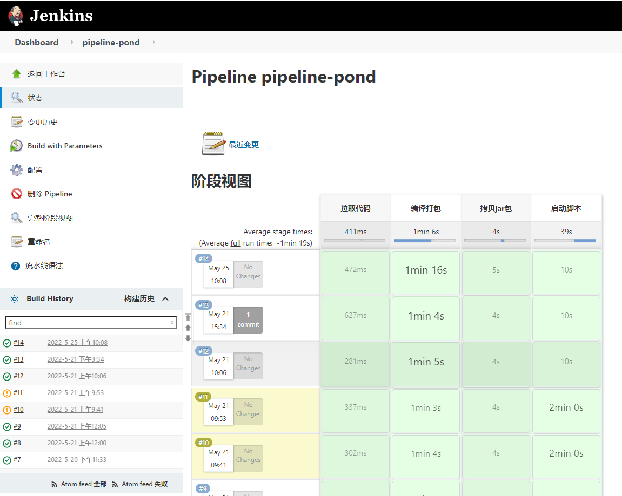Click the Jenkins title text
This screenshot has width=622, height=496.
[x=61, y=16]
